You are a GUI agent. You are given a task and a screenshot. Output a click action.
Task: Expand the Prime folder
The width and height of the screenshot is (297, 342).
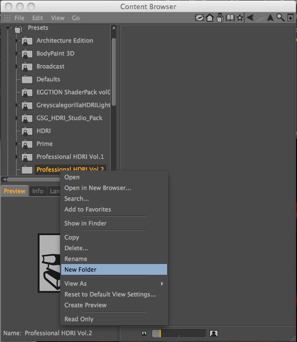pyautogui.click(x=17, y=144)
